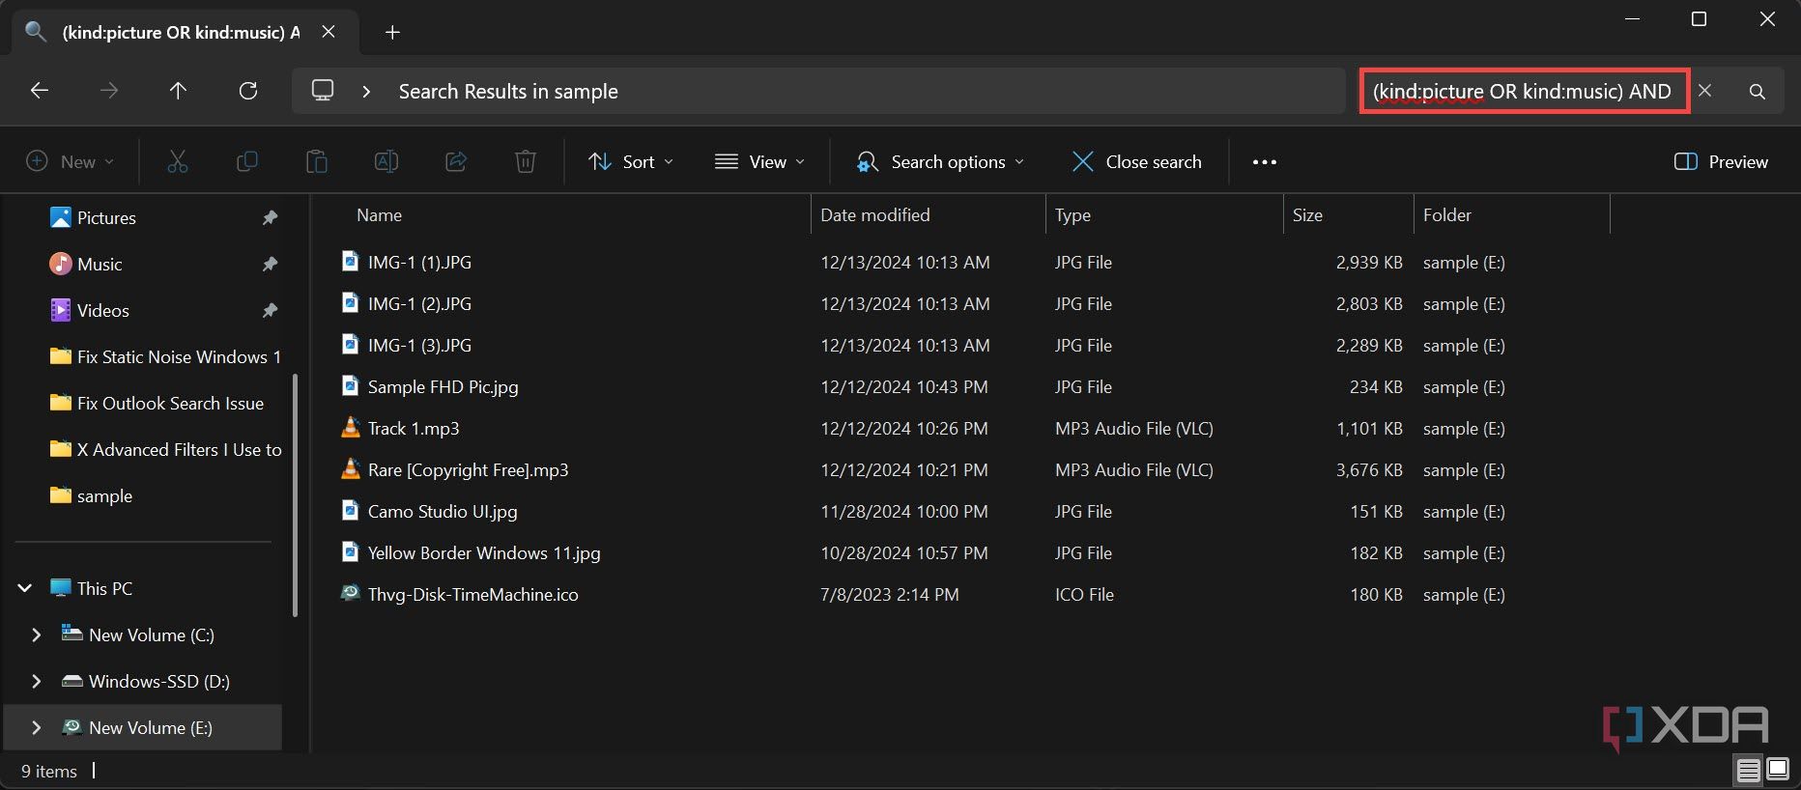Viewport: 1801px width, 790px height.
Task: Select Sample FHD Pic.jpg
Action: pos(443,386)
